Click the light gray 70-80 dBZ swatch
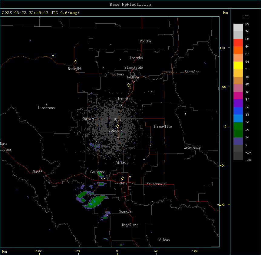The height and width of the screenshot is (255, 261). pyautogui.click(x=238, y=28)
